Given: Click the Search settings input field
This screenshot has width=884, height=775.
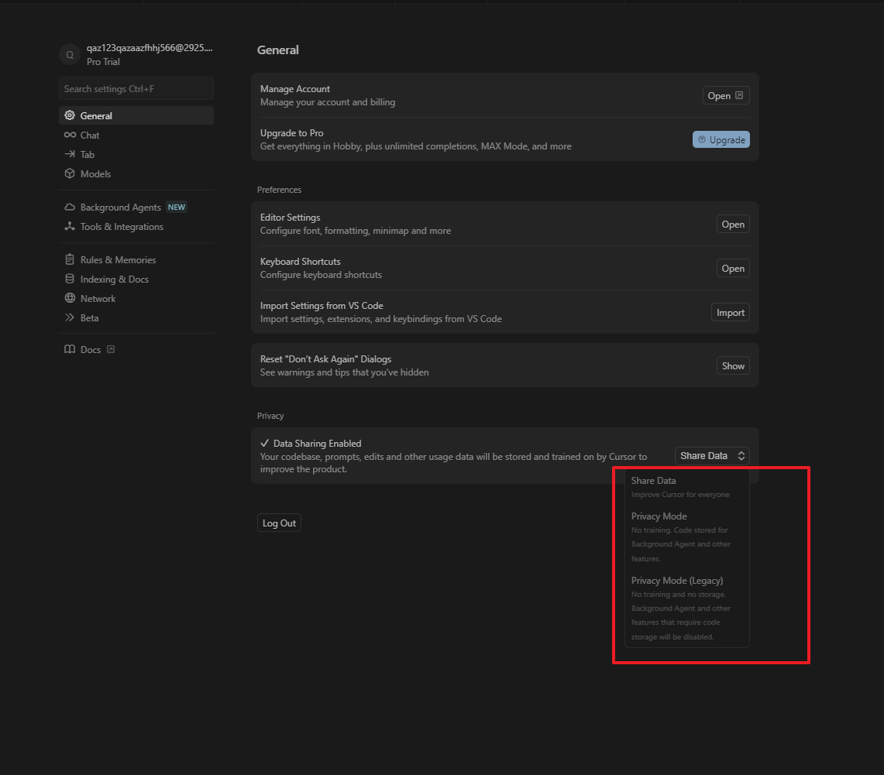Looking at the screenshot, I should point(136,88).
